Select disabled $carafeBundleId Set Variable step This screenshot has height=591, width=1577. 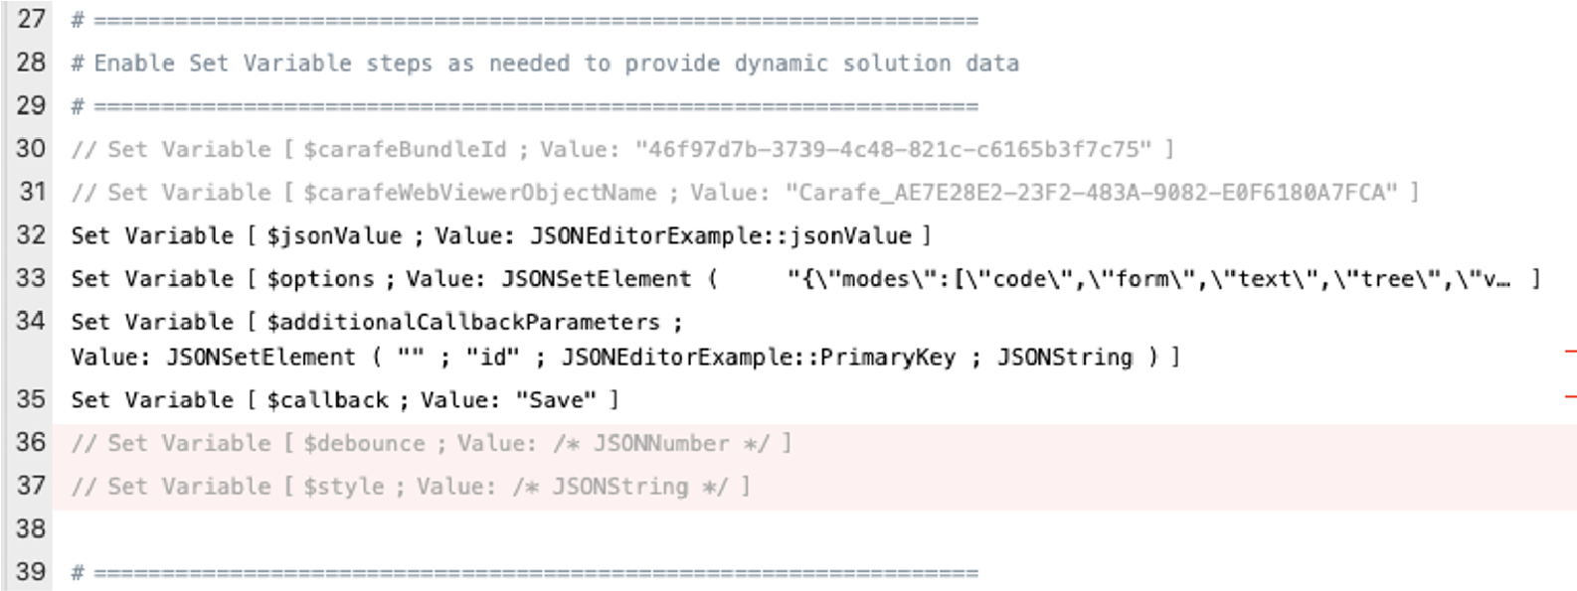pyautogui.click(x=622, y=149)
